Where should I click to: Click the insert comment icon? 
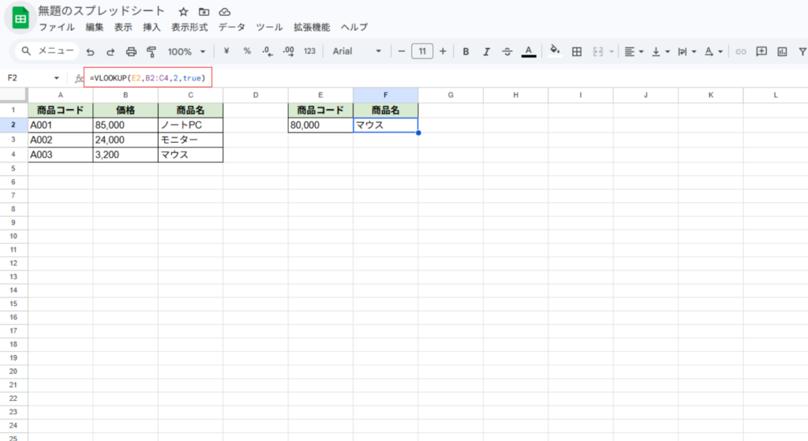761,51
